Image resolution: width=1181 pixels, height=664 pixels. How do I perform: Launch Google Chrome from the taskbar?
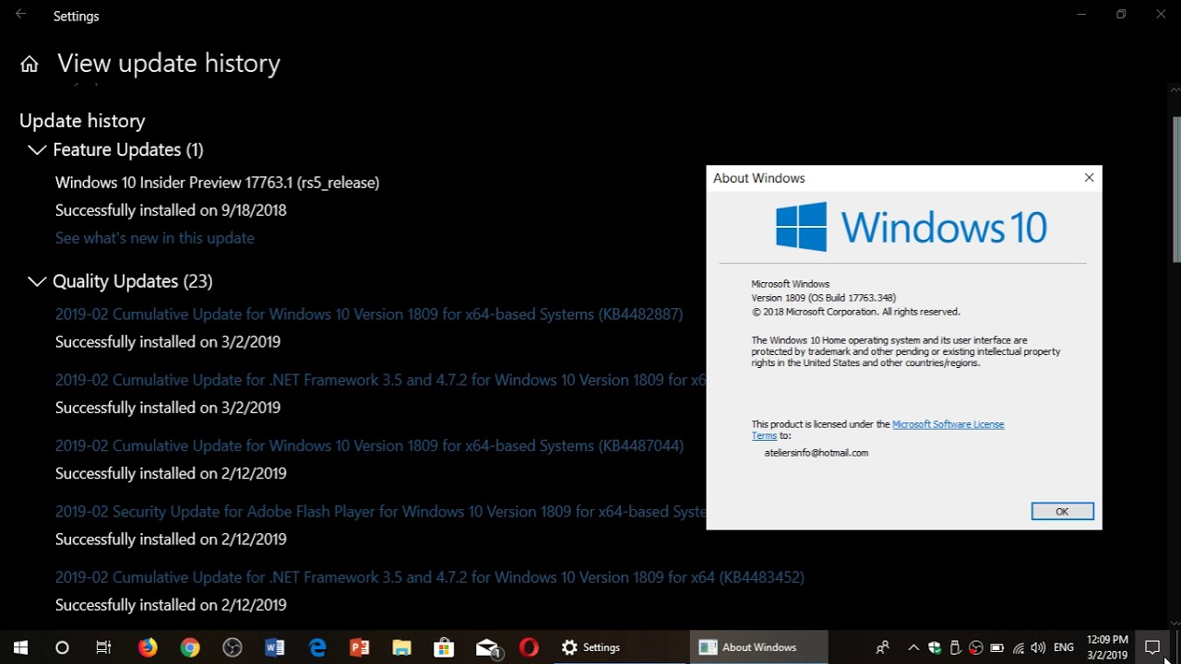click(x=190, y=647)
